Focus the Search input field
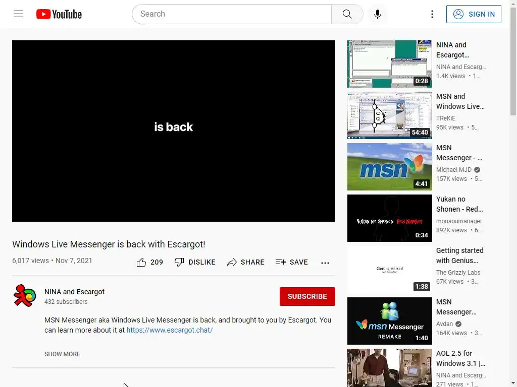Image resolution: width=517 pixels, height=387 pixels. tap(232, 14)
